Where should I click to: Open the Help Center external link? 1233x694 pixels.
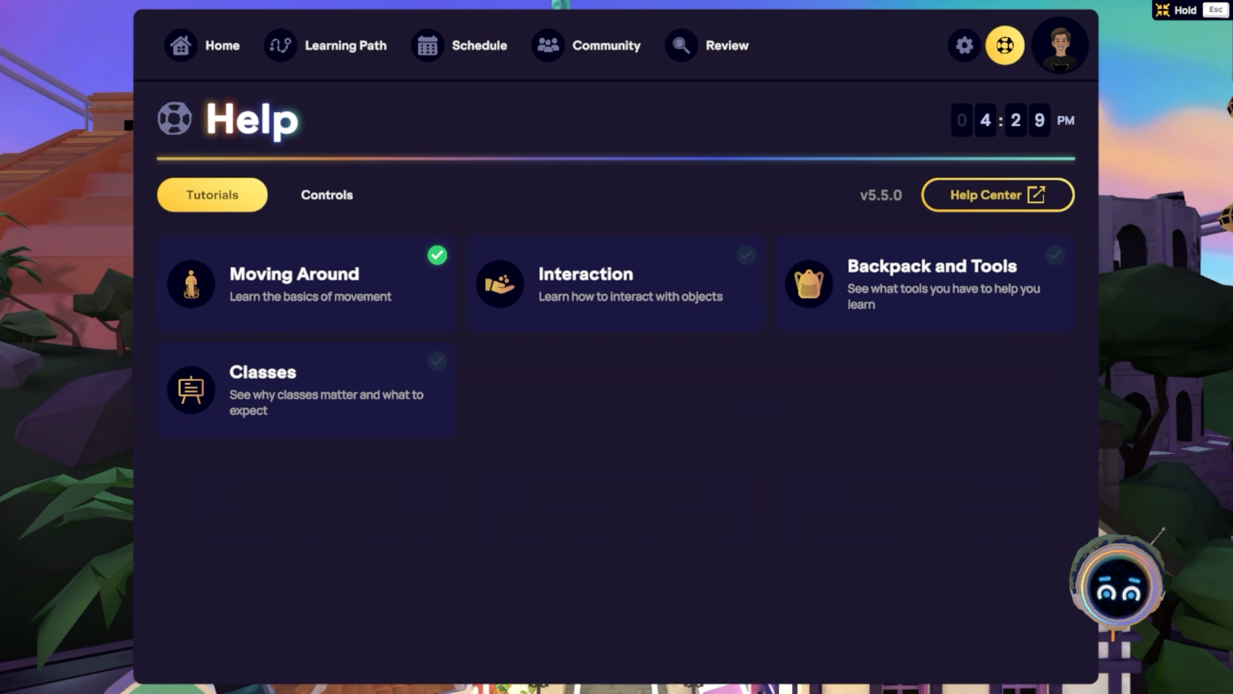[997, 195]
